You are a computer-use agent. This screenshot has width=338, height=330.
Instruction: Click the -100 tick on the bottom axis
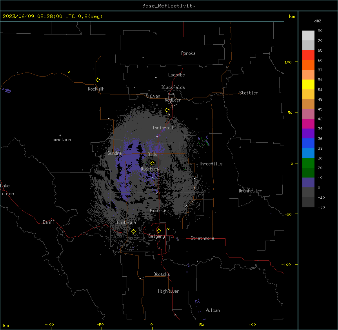[x=49, y=325]
